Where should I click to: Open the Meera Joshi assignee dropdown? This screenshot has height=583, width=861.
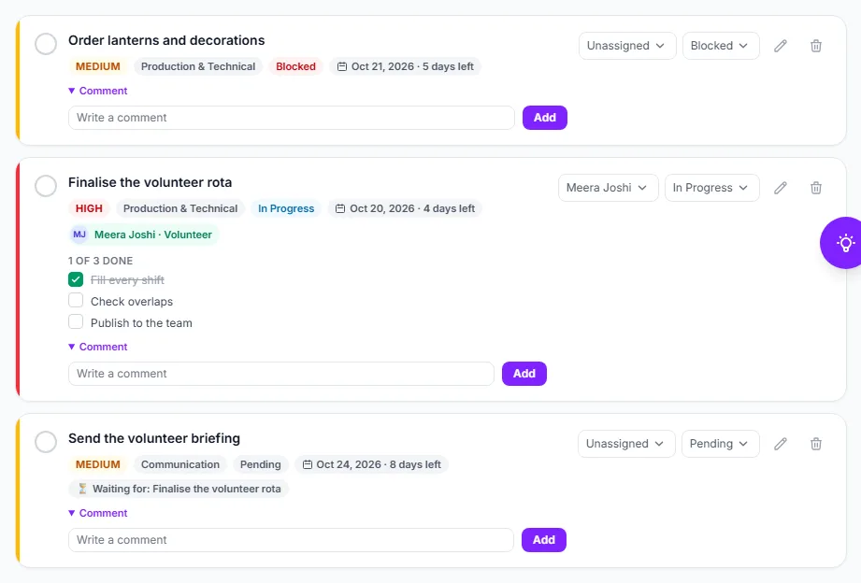(608, 188)
